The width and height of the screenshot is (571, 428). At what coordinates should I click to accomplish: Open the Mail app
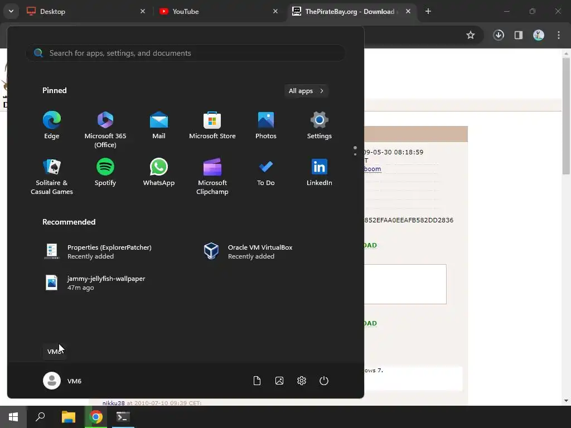(159, 125)
